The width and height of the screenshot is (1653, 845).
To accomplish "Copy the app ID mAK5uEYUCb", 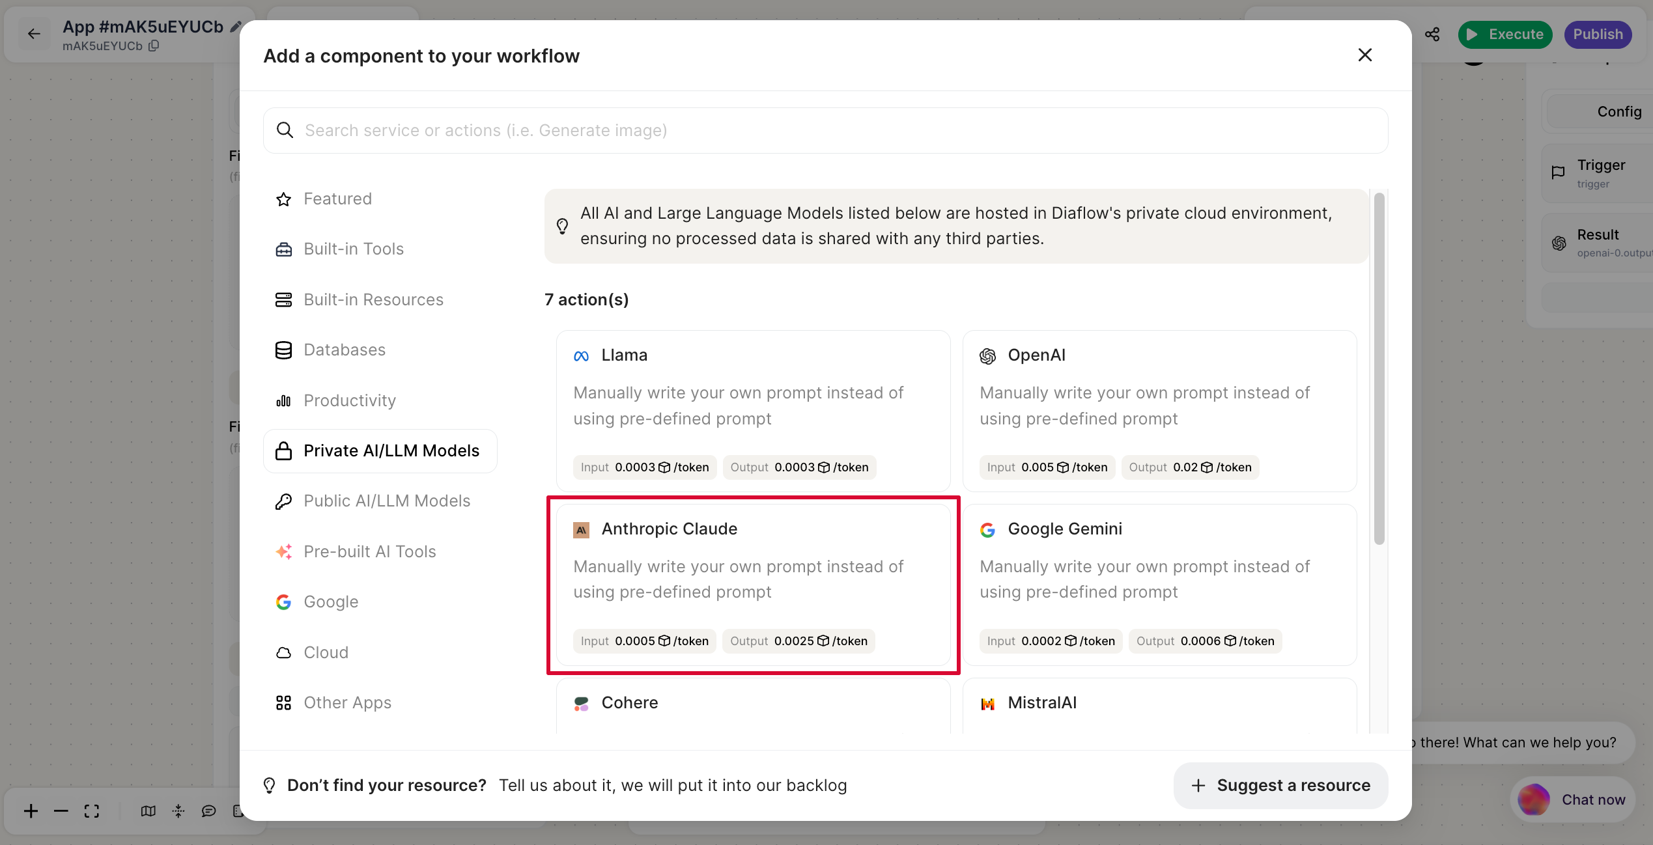I will coord(154,46).
